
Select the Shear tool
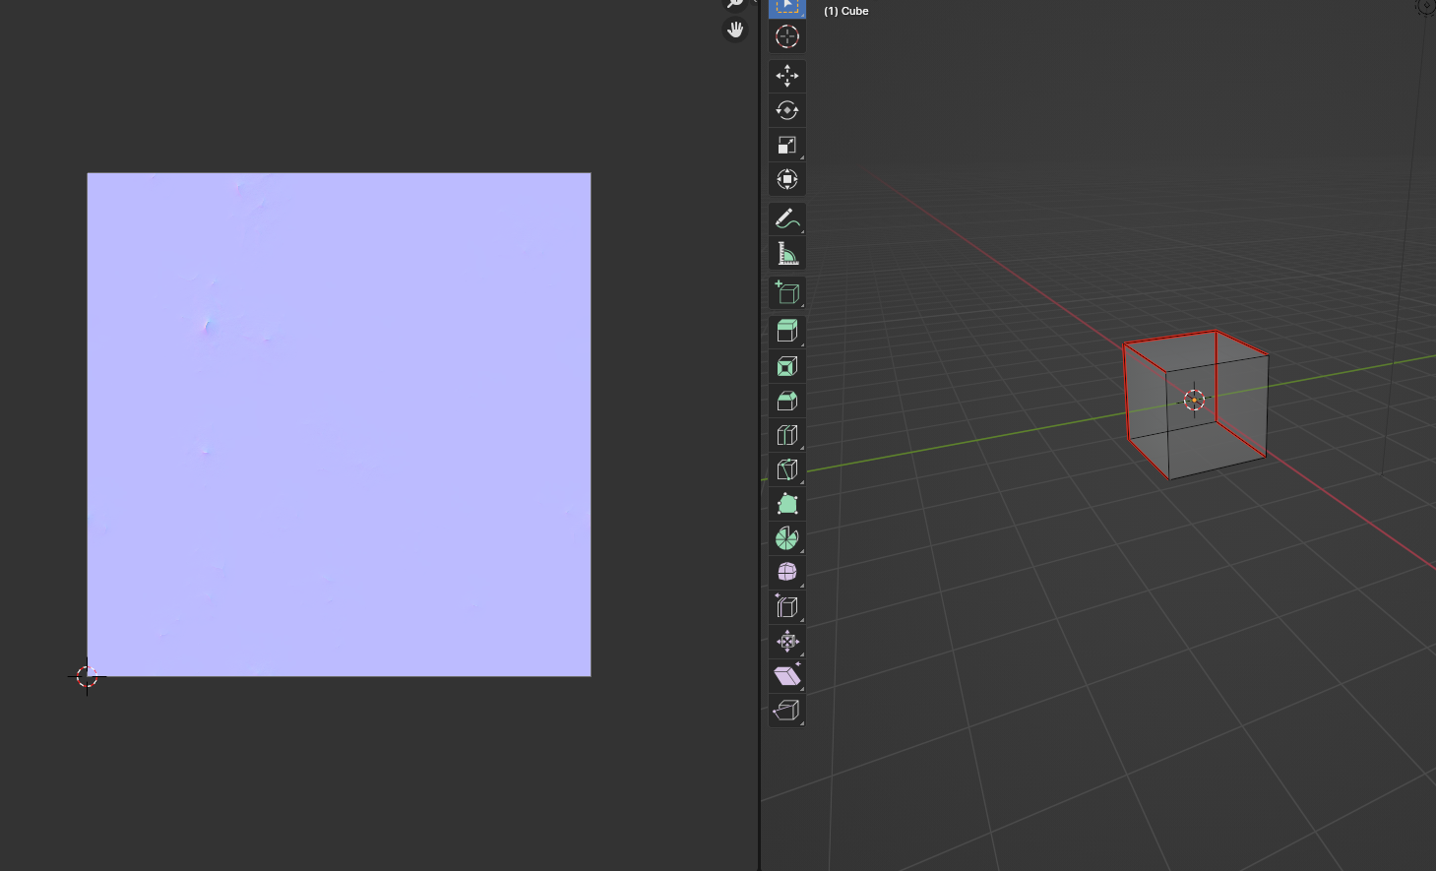click(786, 675)
